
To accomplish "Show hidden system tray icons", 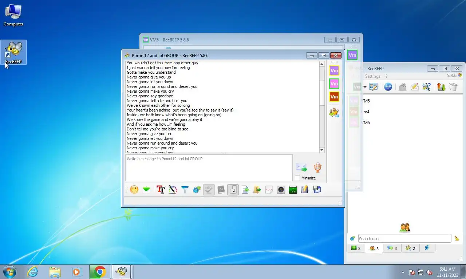I will coord(403,272).
